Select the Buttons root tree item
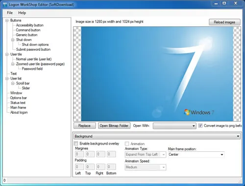 click(16, 21)
